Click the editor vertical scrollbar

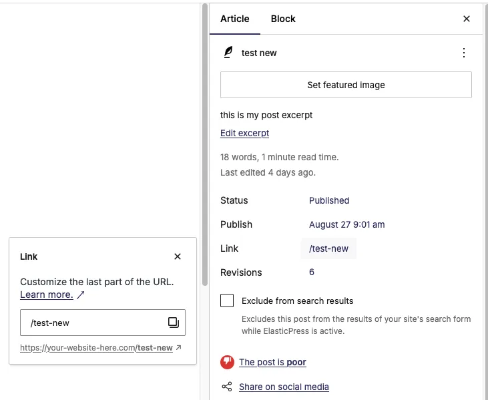click(204, 145)
